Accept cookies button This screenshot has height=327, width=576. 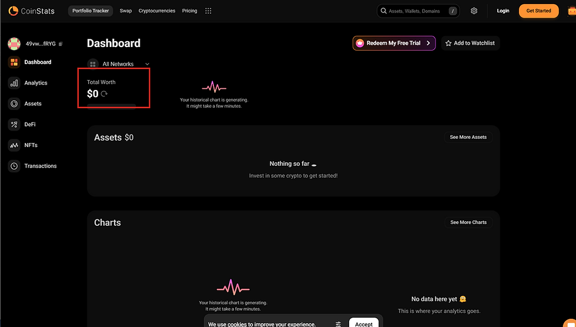tap(364, 323)
